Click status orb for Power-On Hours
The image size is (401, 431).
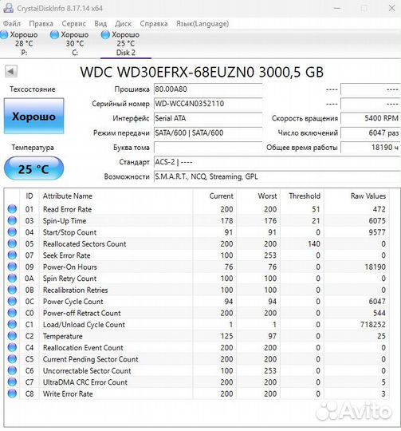[x=12, y=267]
